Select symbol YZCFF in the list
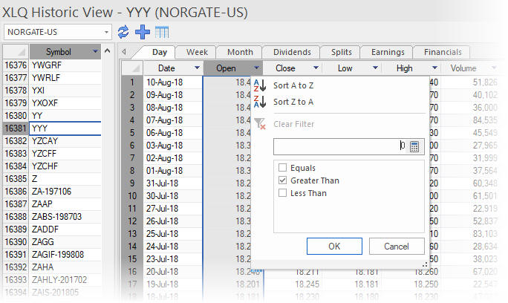Viewport: 508px width, 303px height. [x=65, y=153]
